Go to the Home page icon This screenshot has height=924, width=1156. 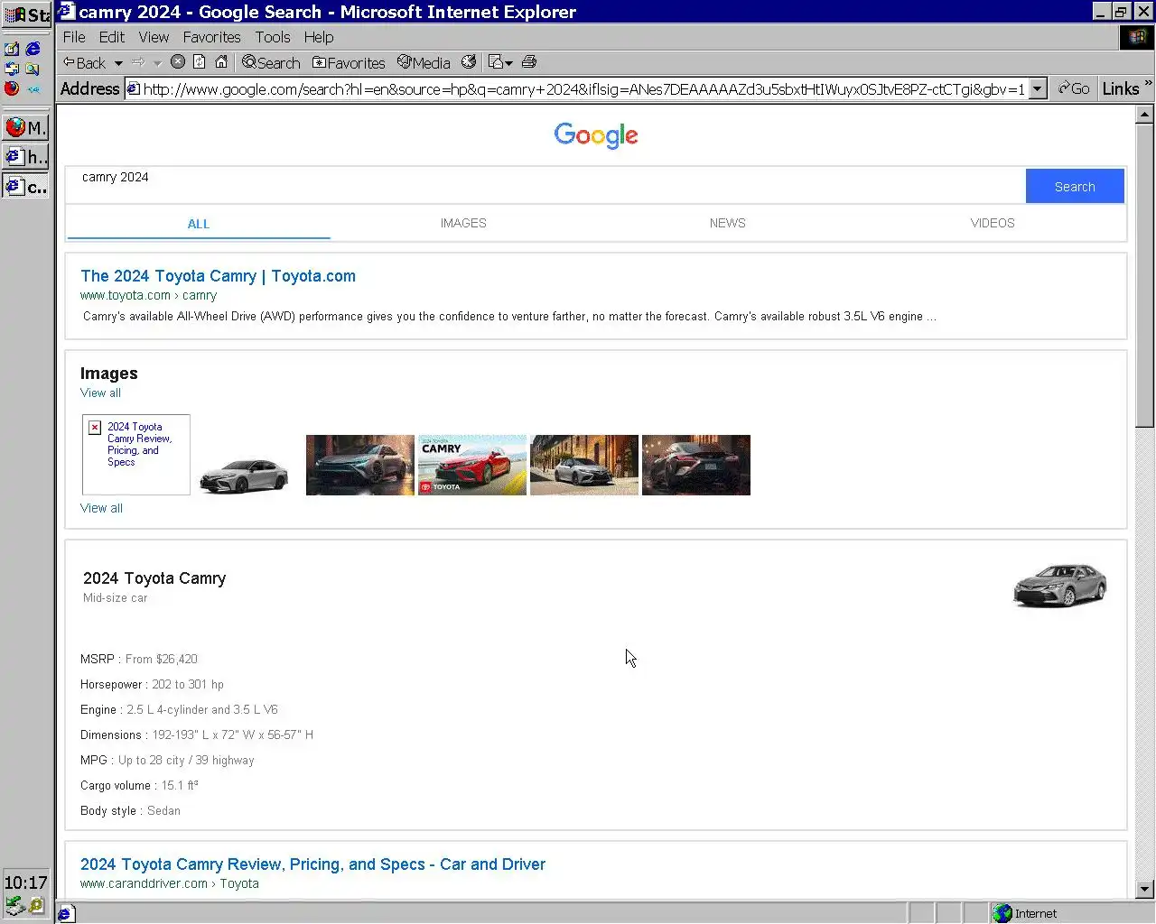tap(221, 61)
